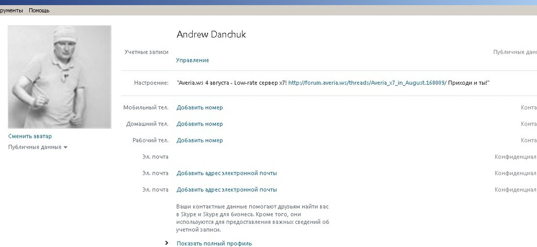The height and width of the screenshot is (247, 537).
Task: Open privacy setting beside Учетные записи row
Action: [514, 52]
